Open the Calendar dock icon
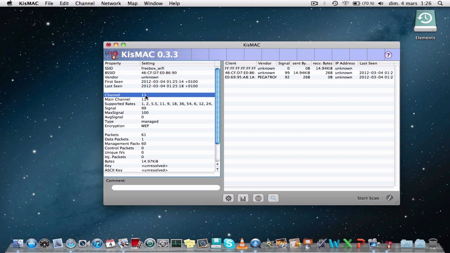450x253 pixels. point(110,243)
